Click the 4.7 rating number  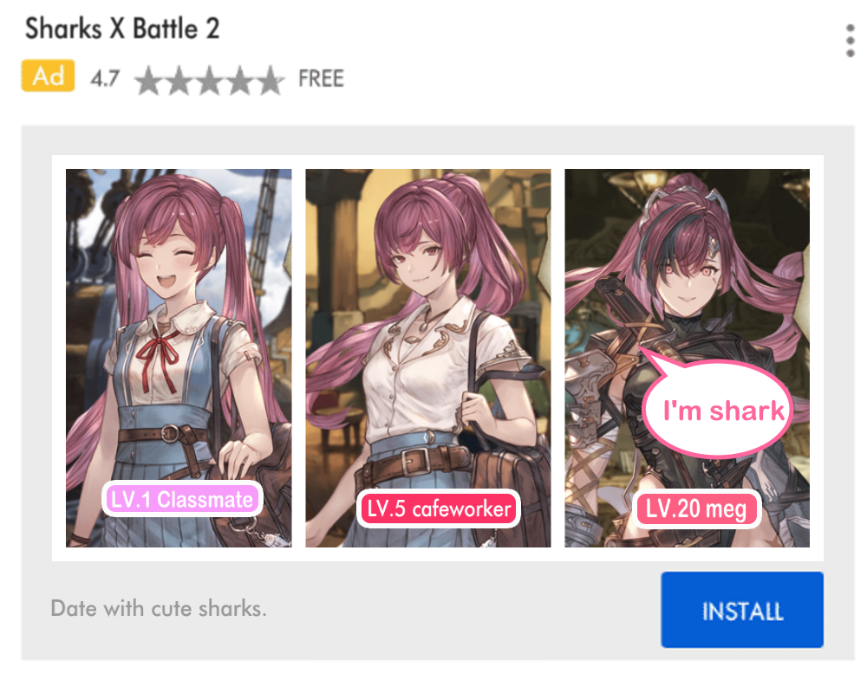[x=105, y=79]
